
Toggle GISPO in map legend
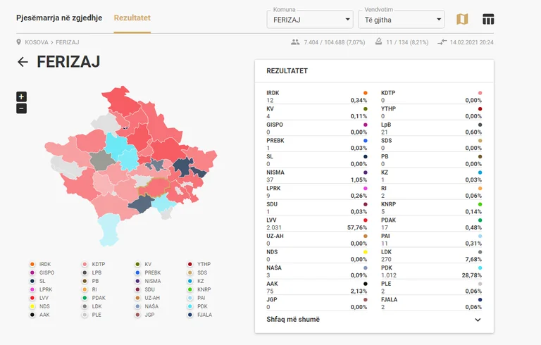[42, 272]
